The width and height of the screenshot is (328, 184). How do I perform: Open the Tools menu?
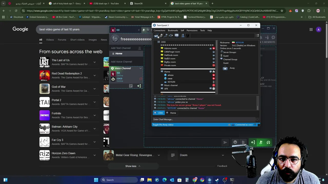click(x=202, y=30)
